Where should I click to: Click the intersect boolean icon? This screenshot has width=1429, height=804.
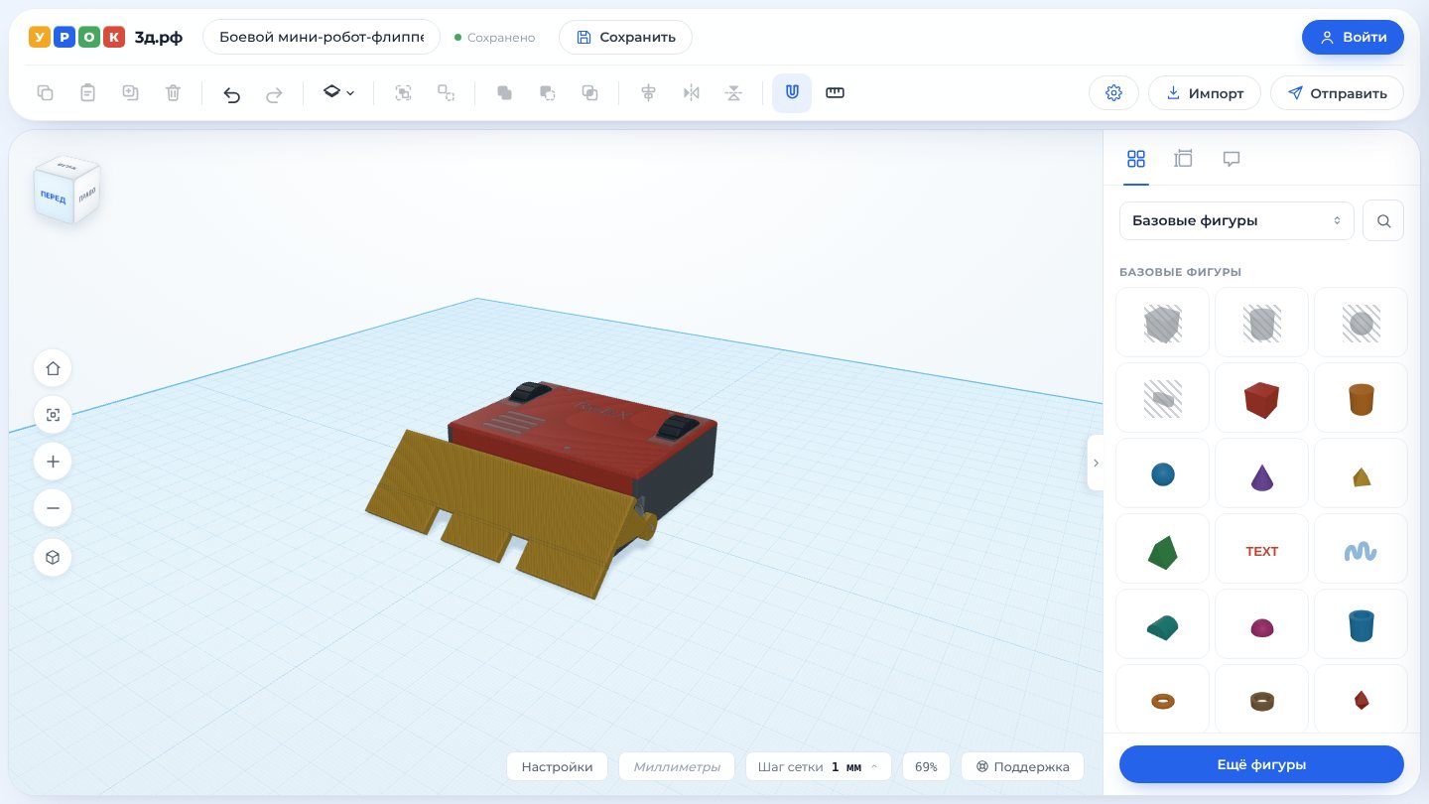coord(589,93)
